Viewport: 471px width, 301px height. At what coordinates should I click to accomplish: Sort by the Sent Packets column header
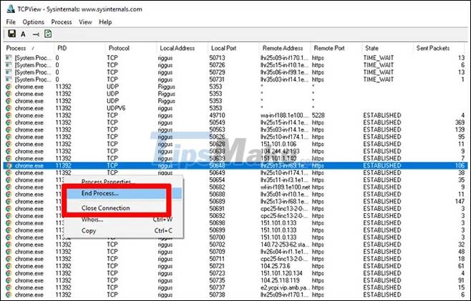point(439,48)
